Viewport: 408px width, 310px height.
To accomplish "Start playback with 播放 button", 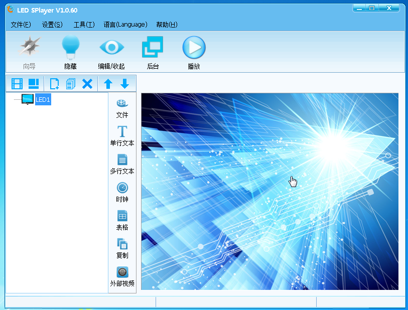I will click(194, 53).
